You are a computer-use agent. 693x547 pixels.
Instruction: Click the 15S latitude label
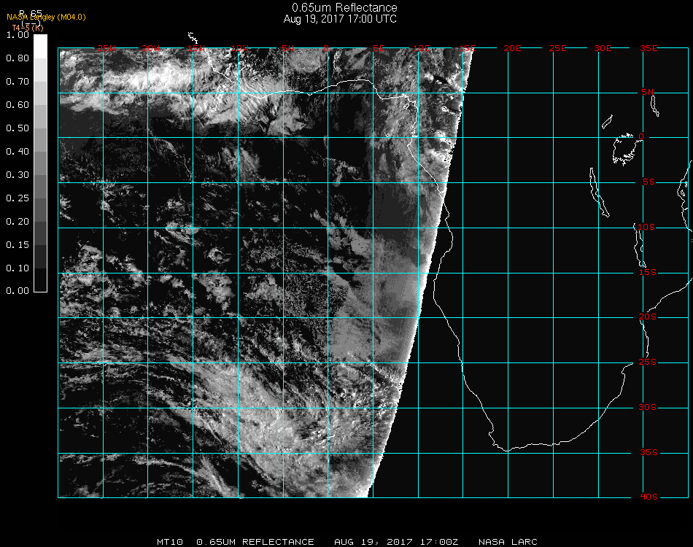coord(648,272)
